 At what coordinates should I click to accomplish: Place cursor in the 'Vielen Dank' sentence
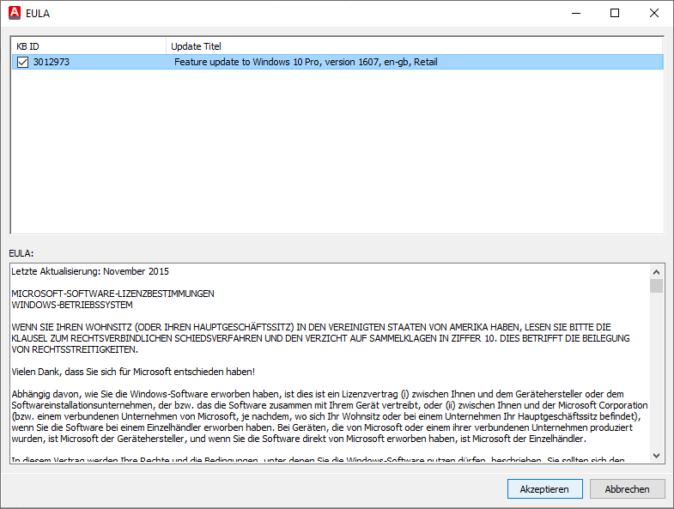point(133,372)
